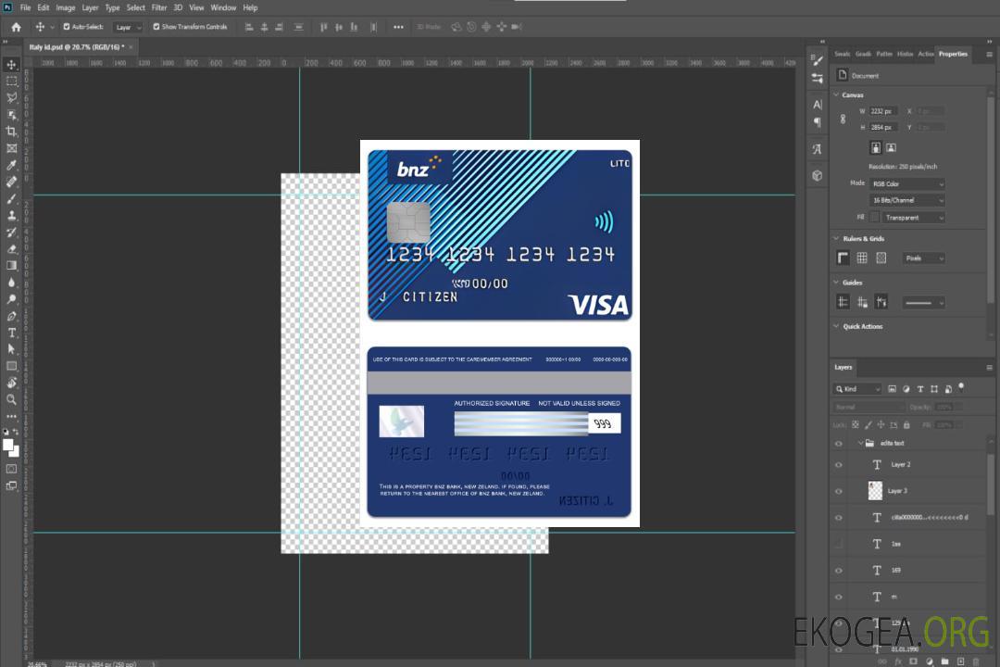Click the canvas Fill color swatch
1000x667 pixels.
click(x=875, y=218)
